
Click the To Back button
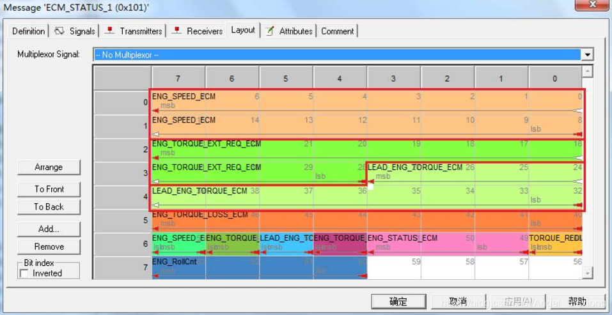click(49, 206)
